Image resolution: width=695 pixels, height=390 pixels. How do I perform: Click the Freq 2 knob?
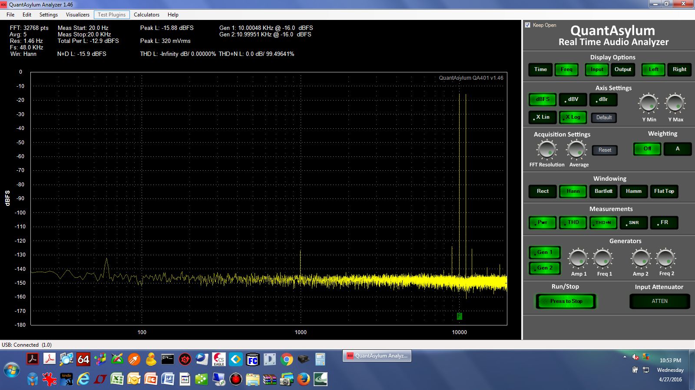[665, 259]
